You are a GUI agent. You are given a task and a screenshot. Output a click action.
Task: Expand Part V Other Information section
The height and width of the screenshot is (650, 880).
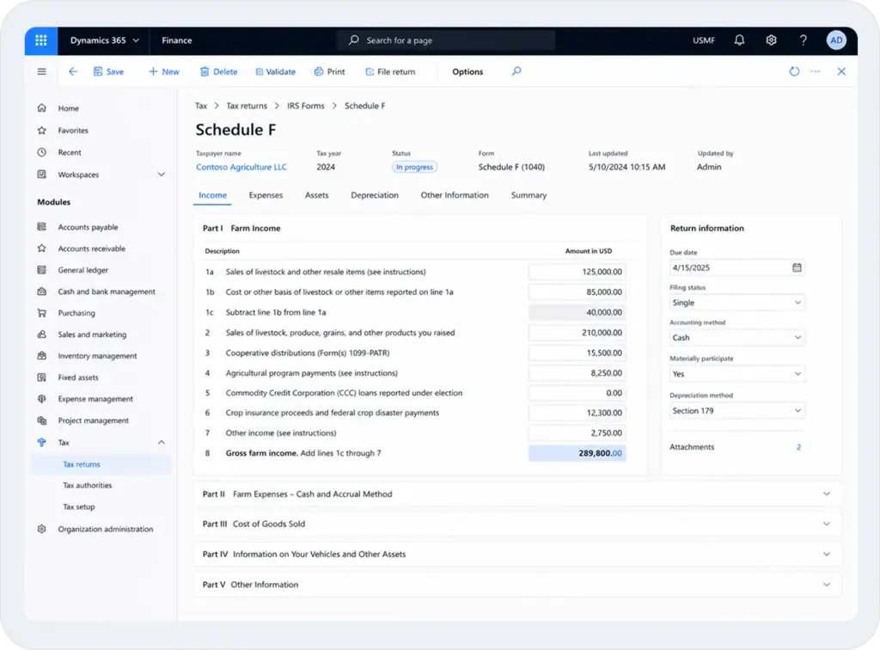[x=517, y=585]
